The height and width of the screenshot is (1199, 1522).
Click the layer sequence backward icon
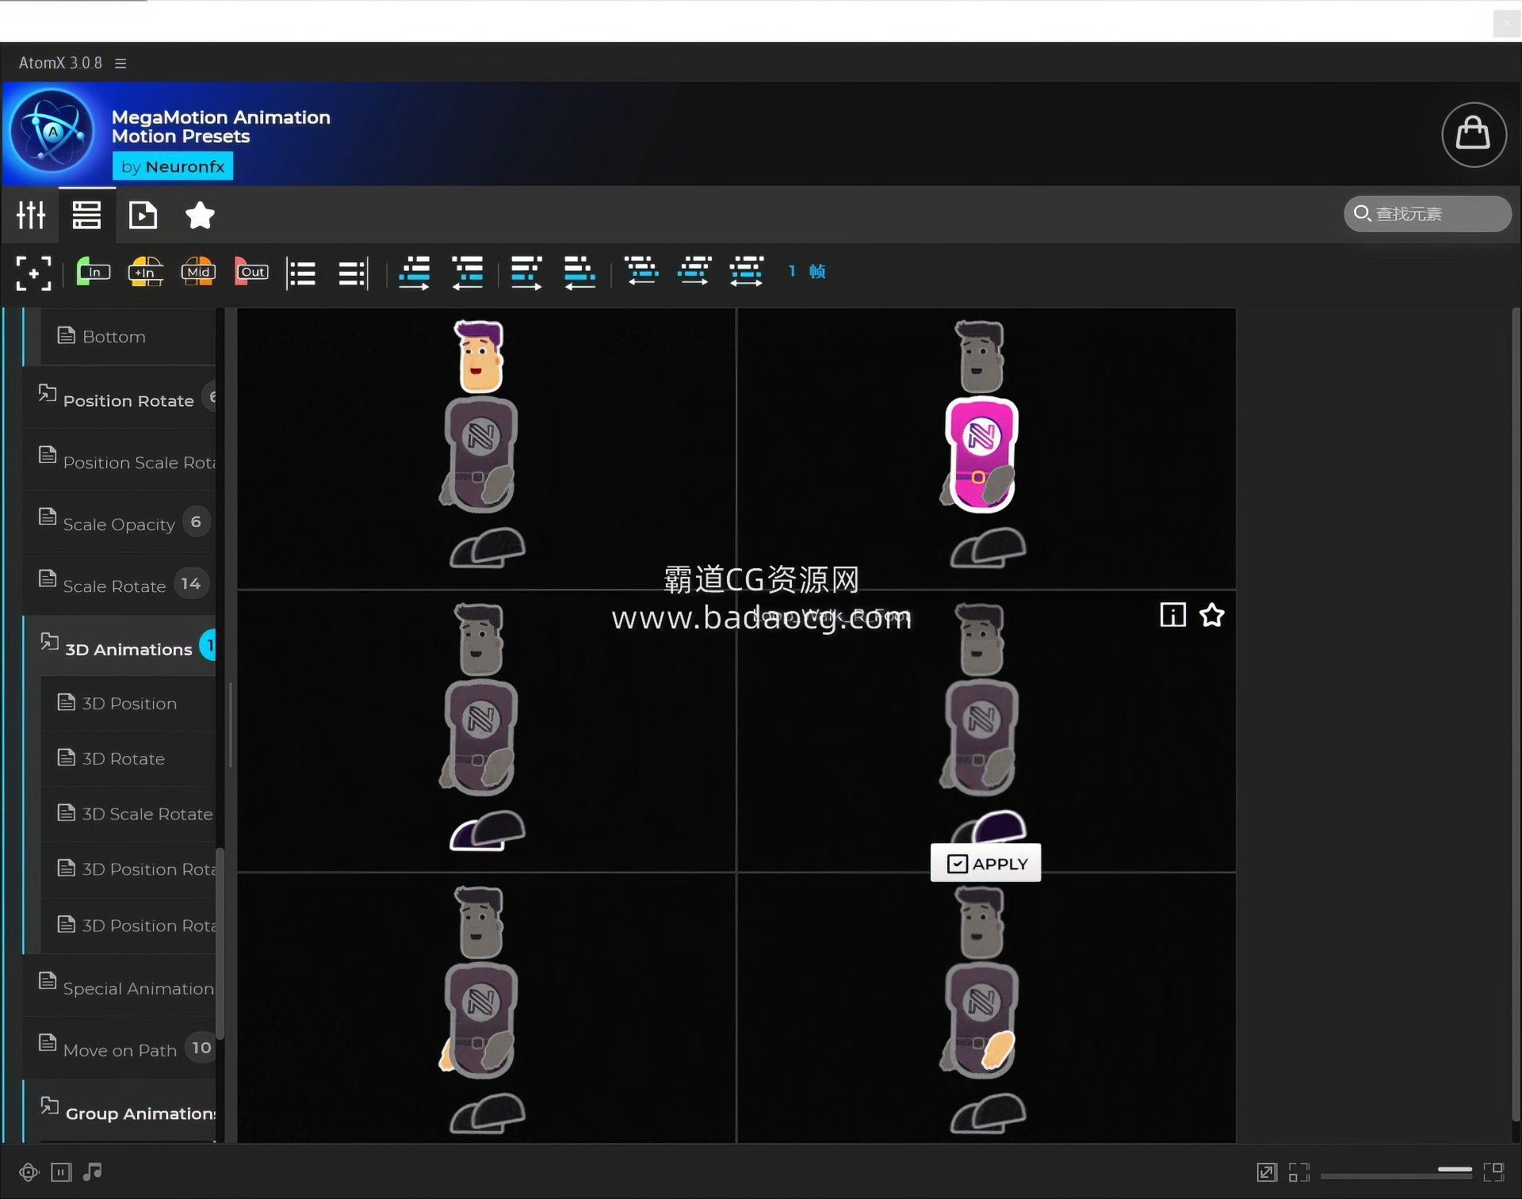point(468,273)
